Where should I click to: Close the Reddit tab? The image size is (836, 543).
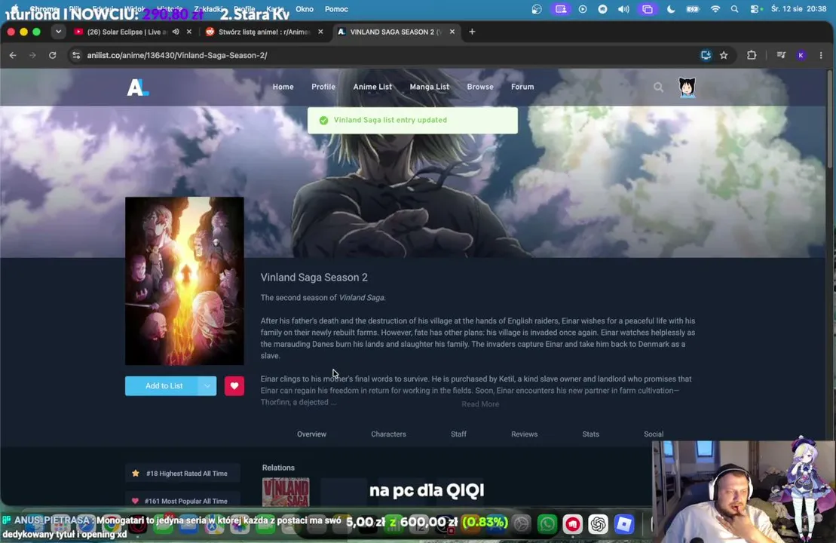click(320, 32)
